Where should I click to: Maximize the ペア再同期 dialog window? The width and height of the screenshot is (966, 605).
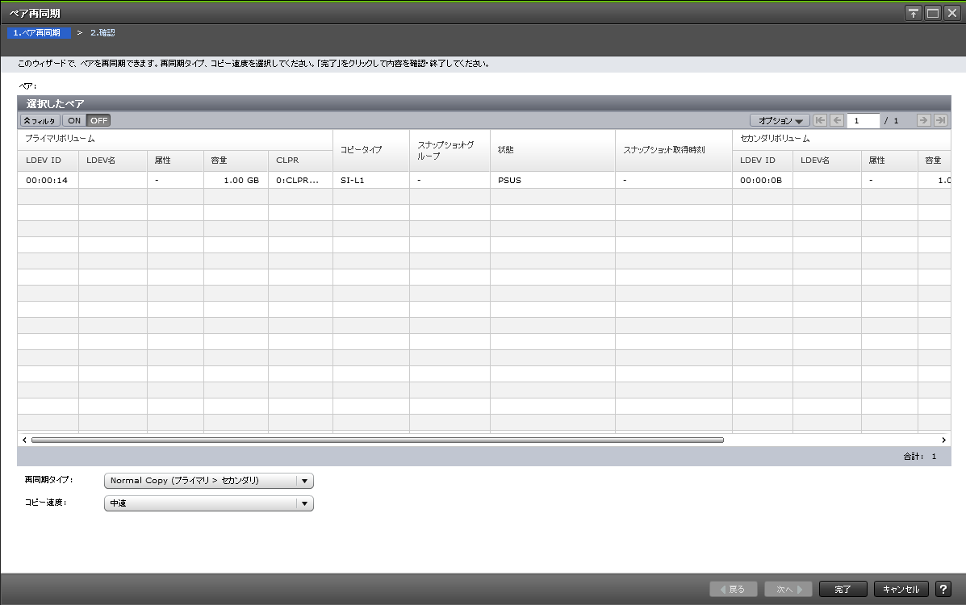(x=933, y=13)
